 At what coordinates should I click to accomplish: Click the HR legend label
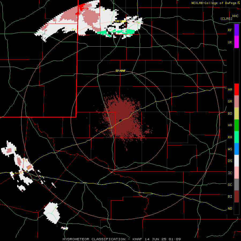[x=230, y=125]
